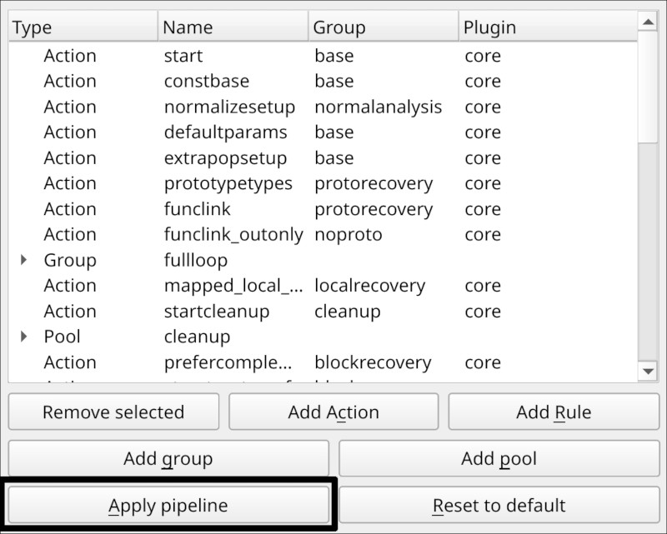Click Reset to default
Screen dimensions: 667x534
(x=499, y=505)
